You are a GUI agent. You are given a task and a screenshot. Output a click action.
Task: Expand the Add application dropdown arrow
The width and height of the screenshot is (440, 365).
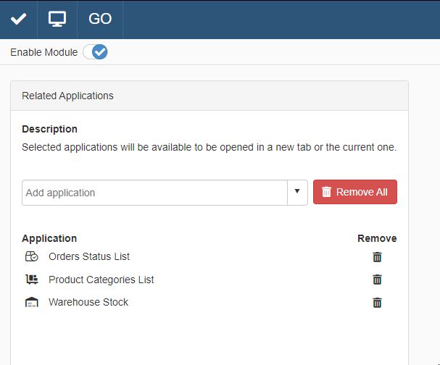pyautogui.click(x=297, y=193)
